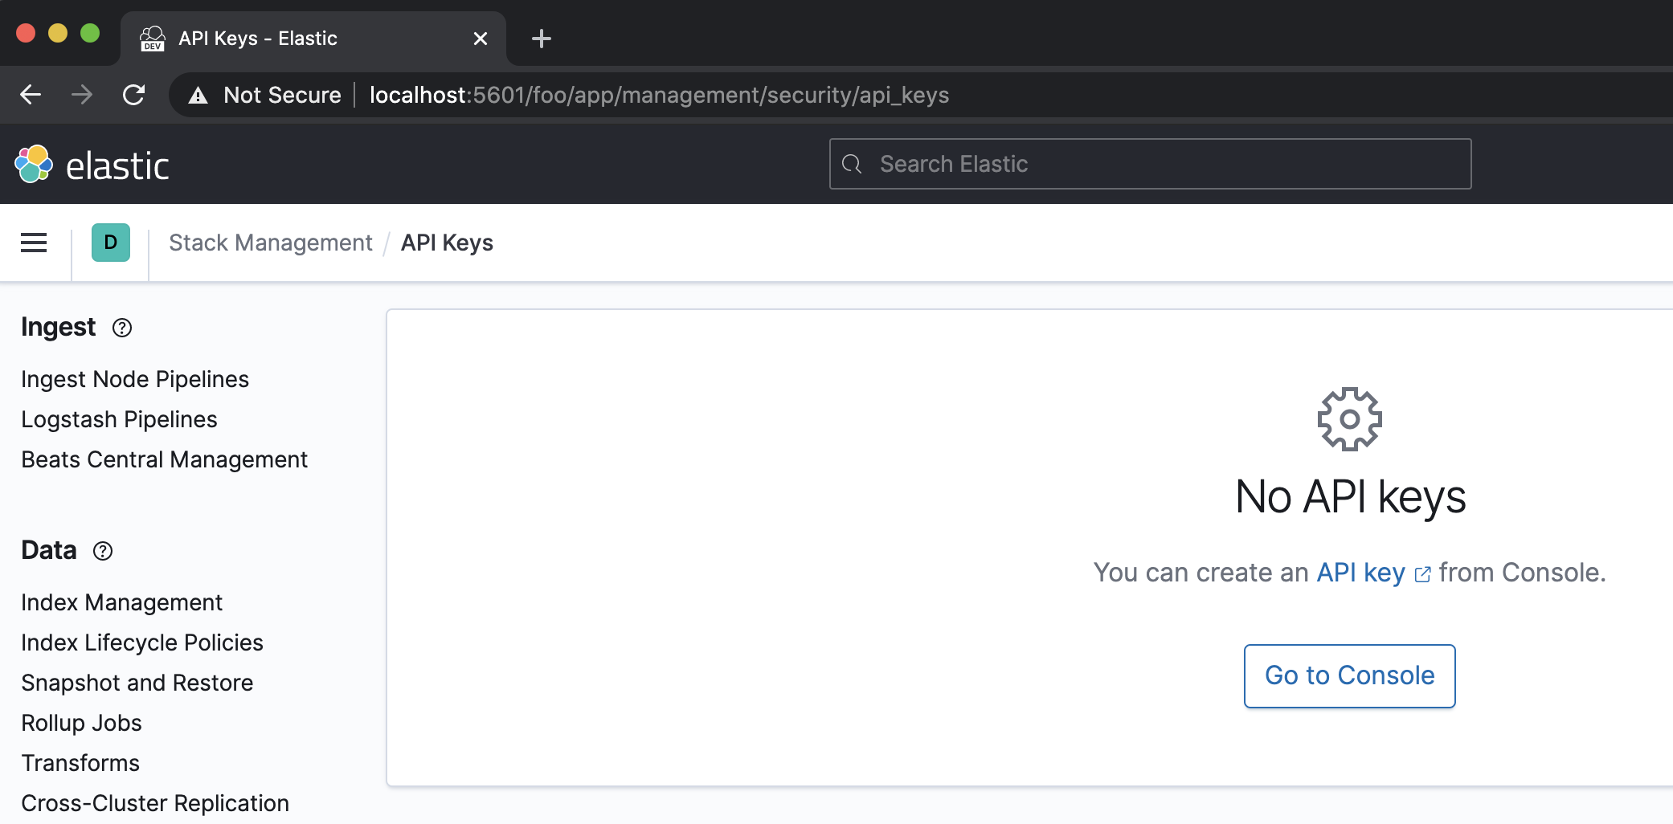
Task: Click the Go to Console button
Action: (1350, 676)
